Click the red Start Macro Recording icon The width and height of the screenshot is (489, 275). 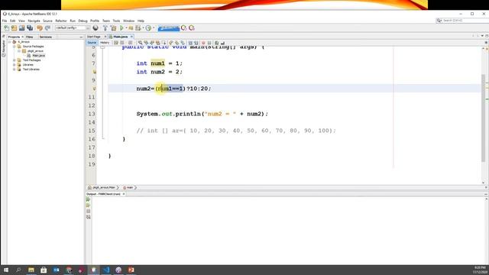coord(203,43)
